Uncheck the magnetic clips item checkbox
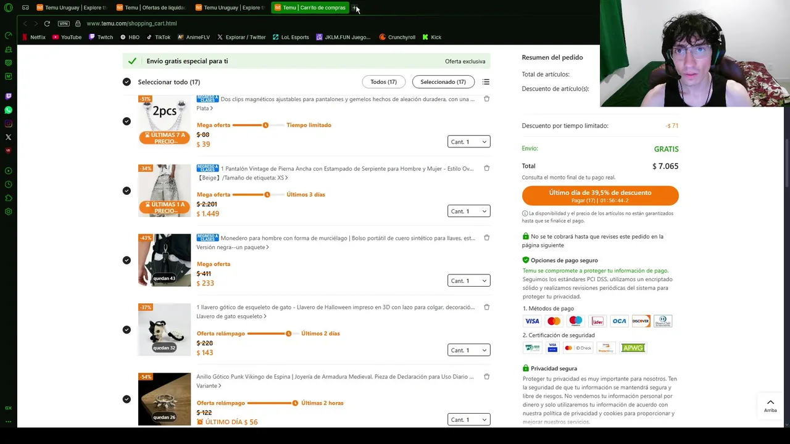 [x=127, y=121]
